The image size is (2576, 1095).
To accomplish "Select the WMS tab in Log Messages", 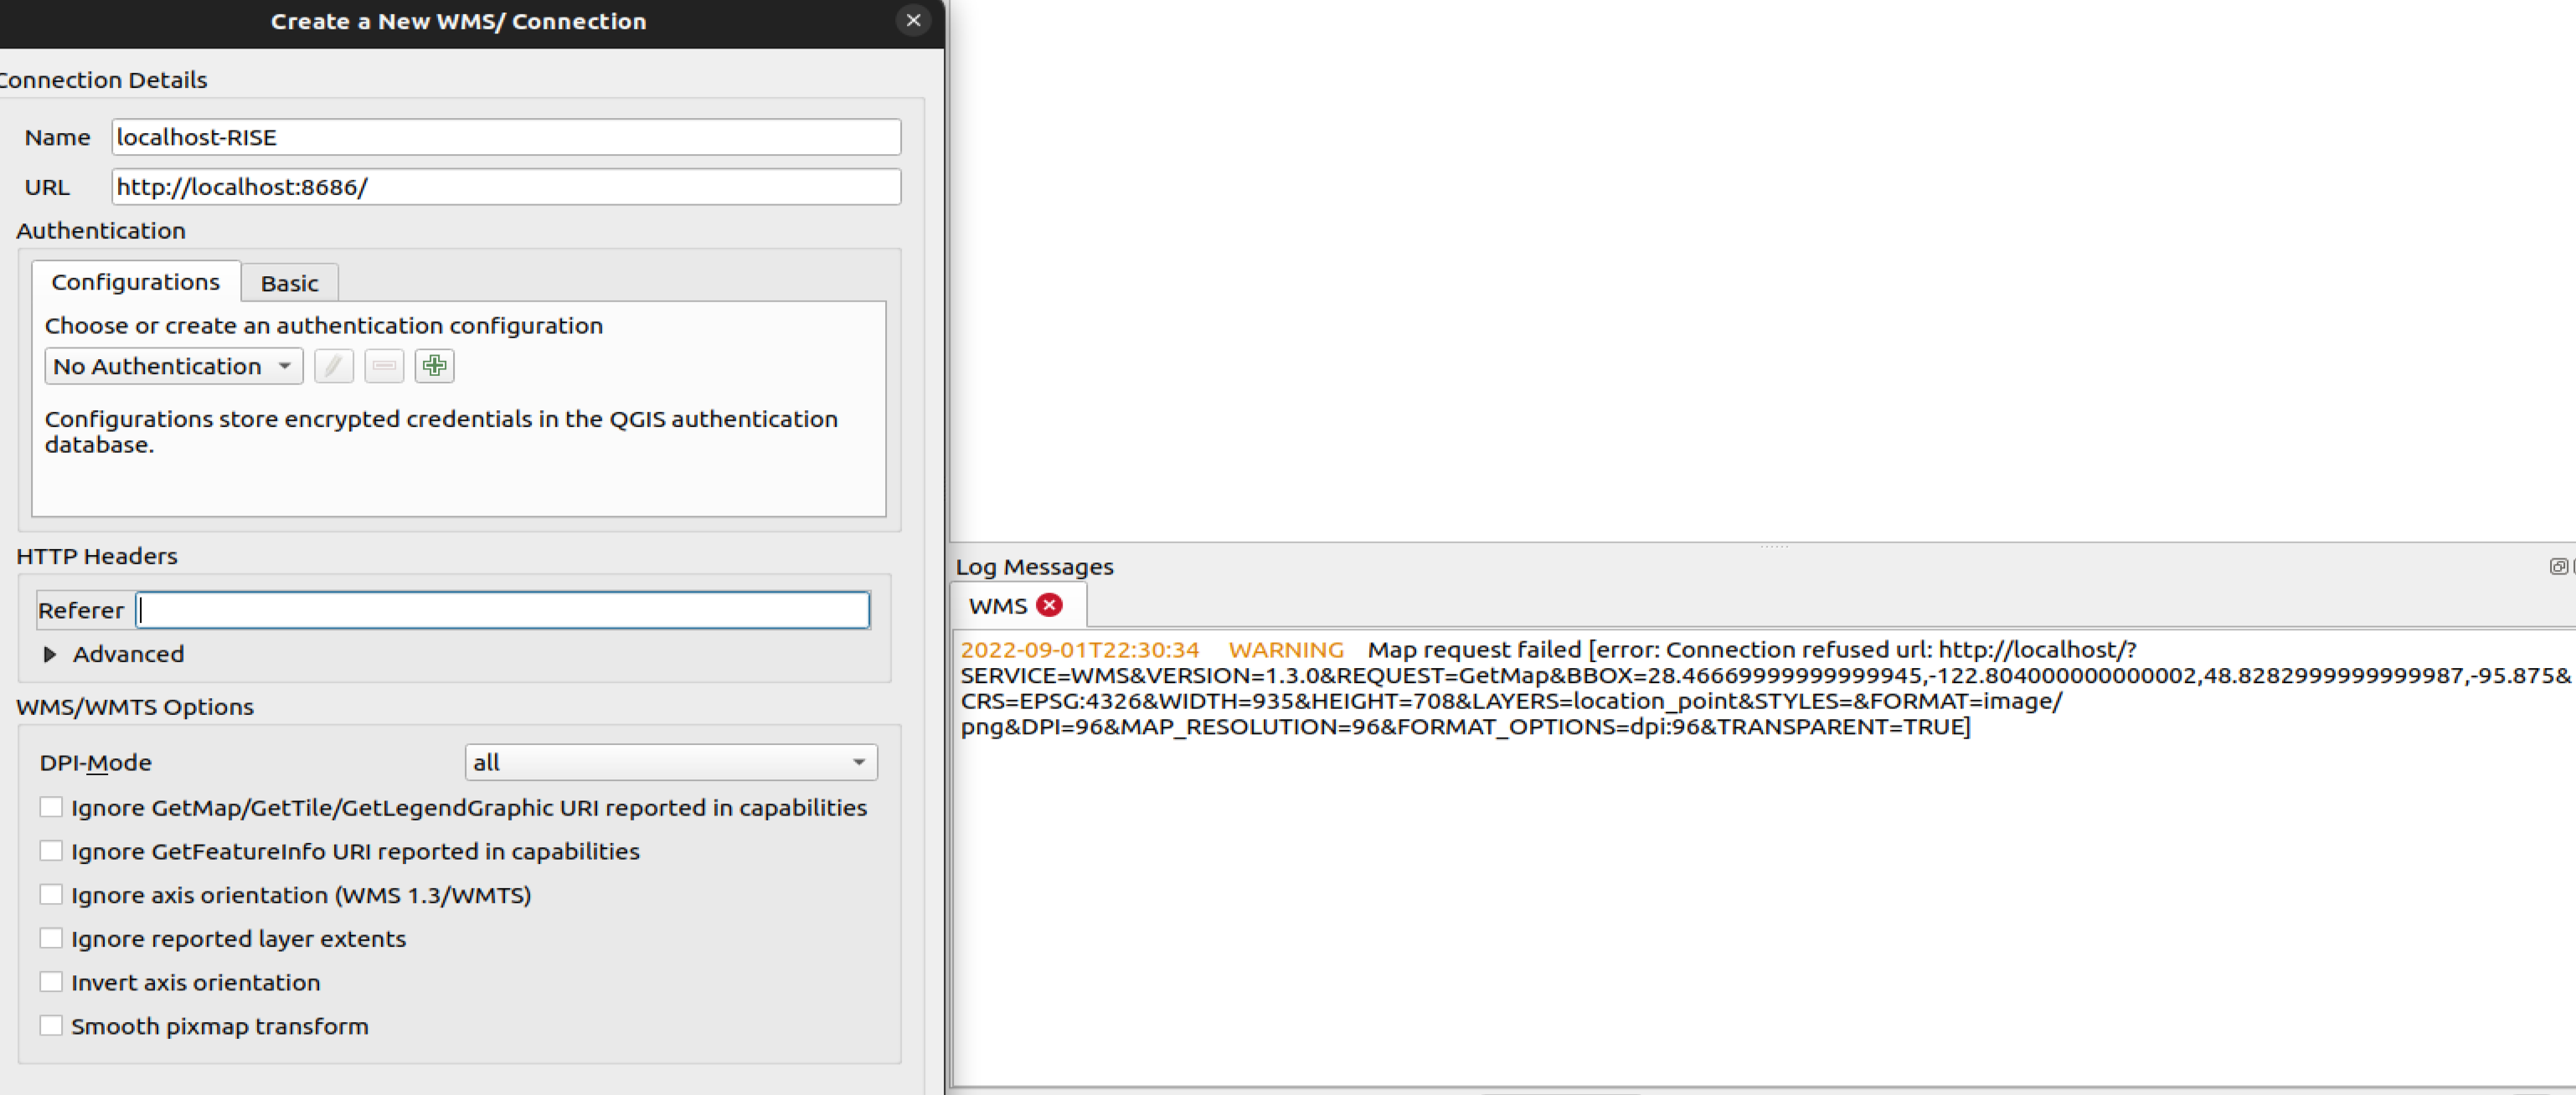I will 997,604.
